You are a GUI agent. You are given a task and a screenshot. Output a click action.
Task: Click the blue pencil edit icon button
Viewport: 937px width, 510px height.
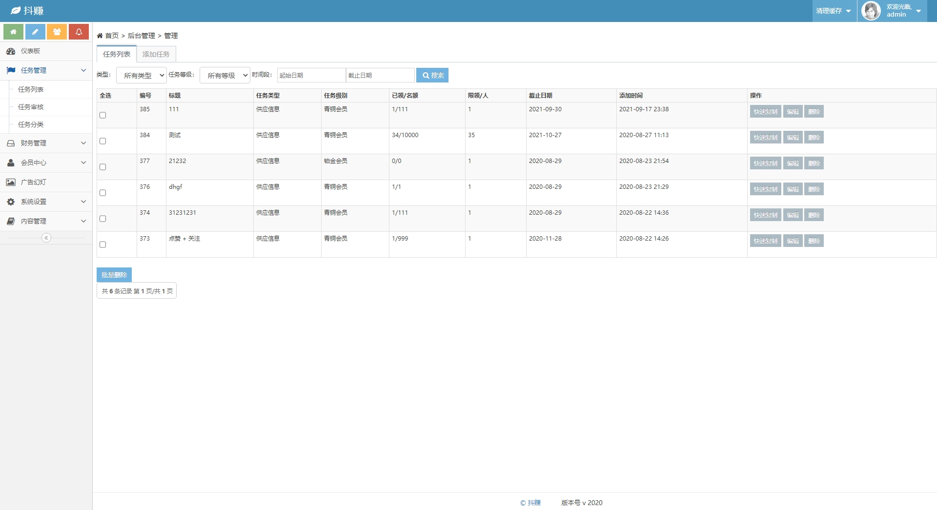coord(35,32)
